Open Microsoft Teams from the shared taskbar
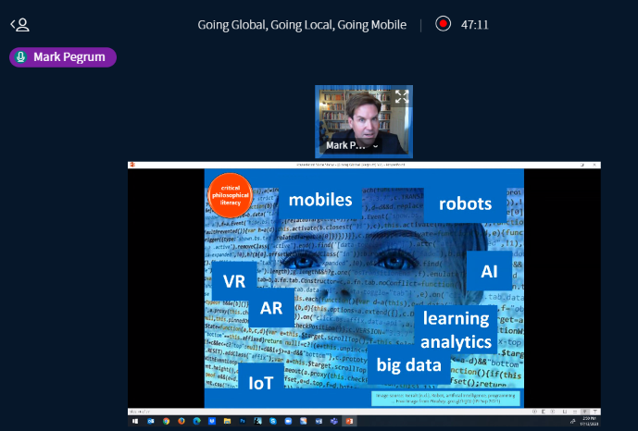This screenshot has height=431, width=638. (334, 421)
